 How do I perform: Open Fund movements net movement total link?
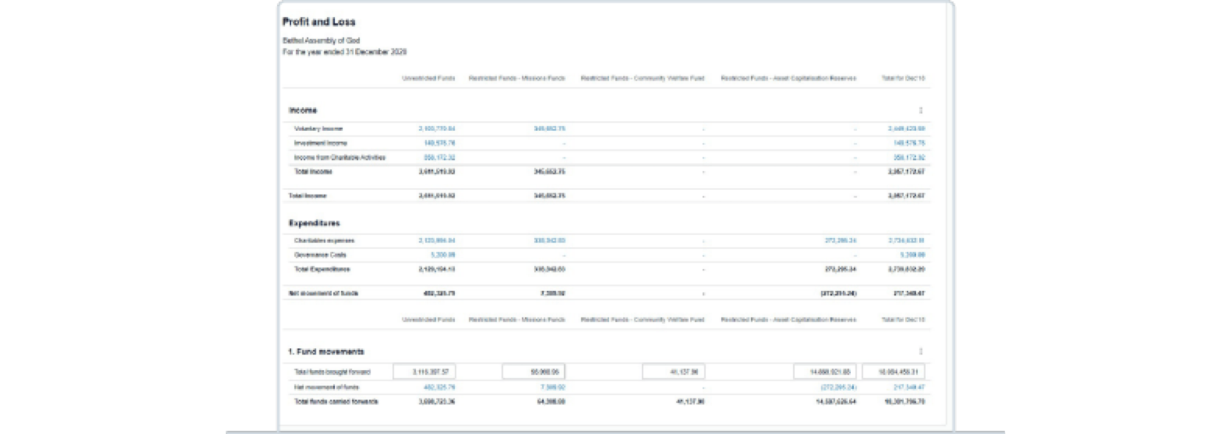pyautogui.click(x=909, y=387)
